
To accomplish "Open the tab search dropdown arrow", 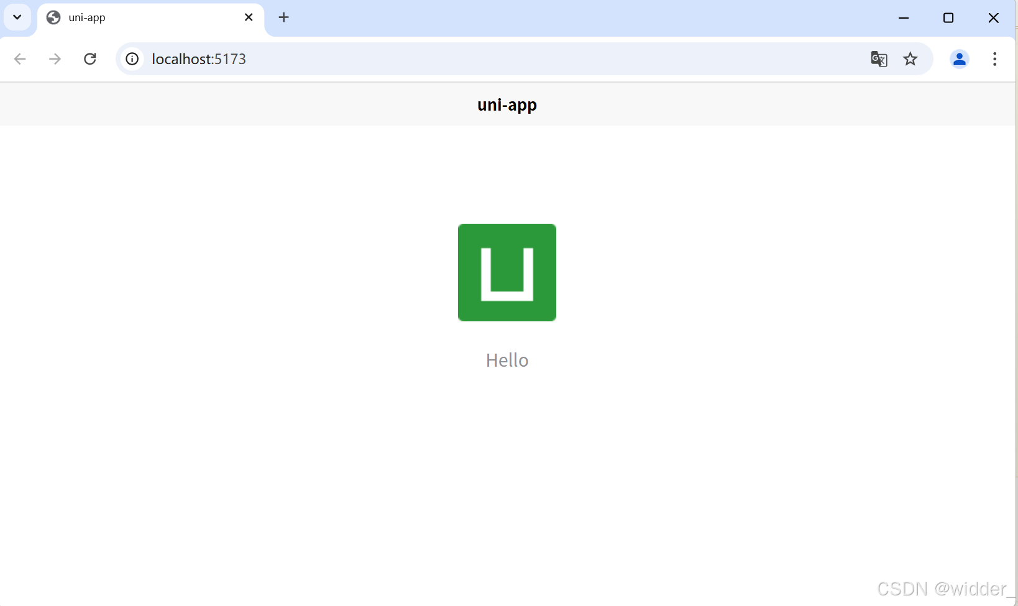I will [x=17, y=17].
